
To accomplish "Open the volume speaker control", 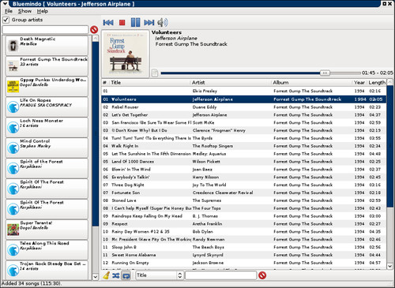I will tap(163, 23).
